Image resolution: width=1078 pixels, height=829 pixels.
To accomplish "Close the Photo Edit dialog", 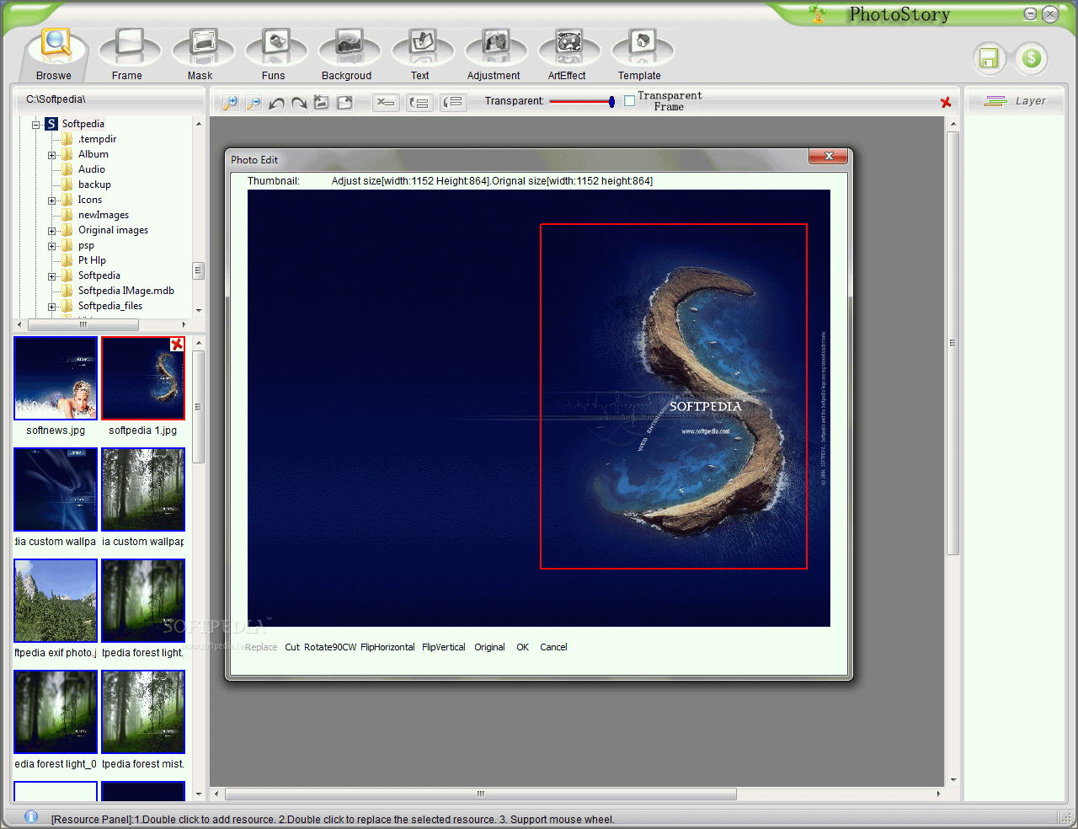I will (x=829, y=157).
